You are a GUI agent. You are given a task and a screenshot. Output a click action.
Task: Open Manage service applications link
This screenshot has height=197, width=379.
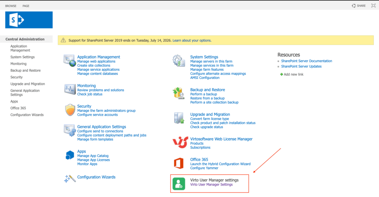point(98,70)
